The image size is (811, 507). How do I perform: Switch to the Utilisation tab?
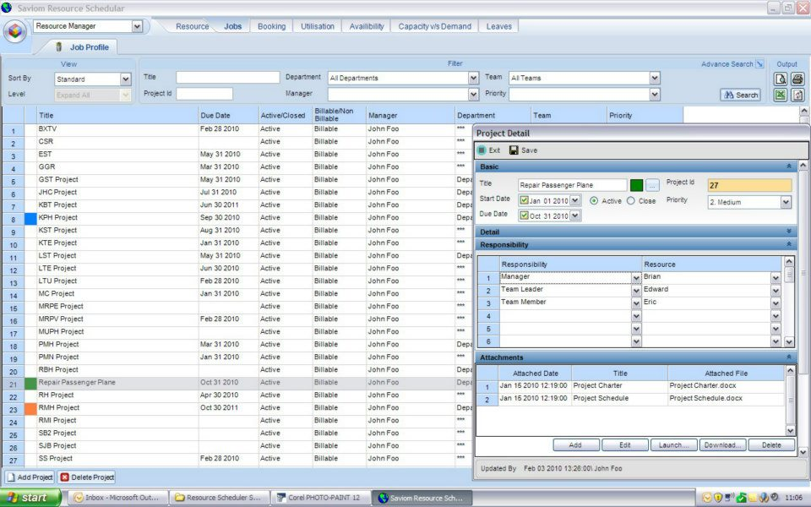pos(318,26)
